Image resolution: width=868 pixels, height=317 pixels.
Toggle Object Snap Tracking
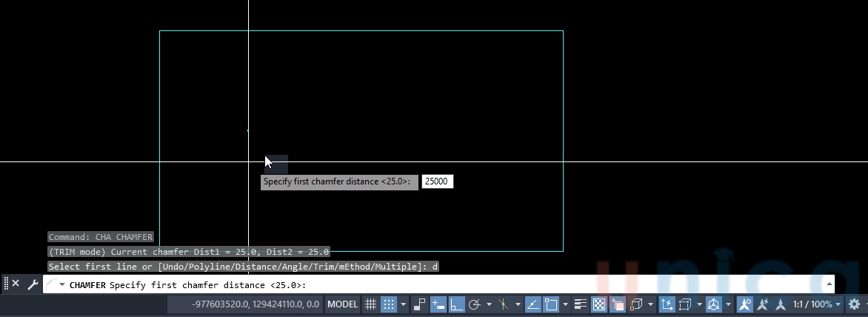click(533, 304)
